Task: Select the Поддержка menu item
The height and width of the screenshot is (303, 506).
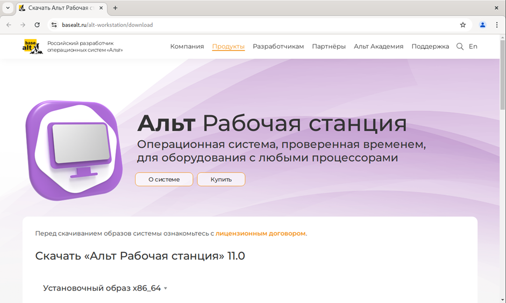Action: 430,47
